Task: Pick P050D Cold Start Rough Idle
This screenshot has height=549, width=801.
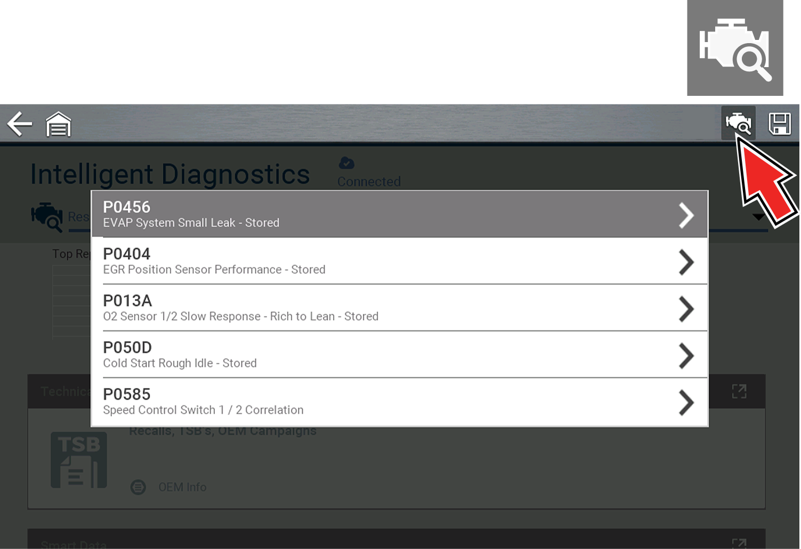Action: click(373, 355)
